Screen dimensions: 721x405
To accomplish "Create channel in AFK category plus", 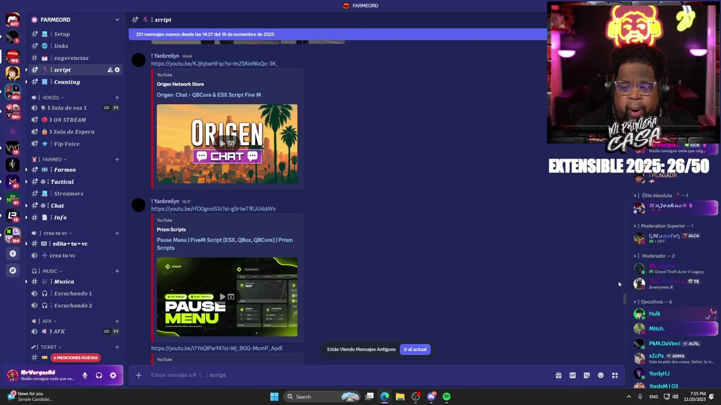I will [117, 321].
